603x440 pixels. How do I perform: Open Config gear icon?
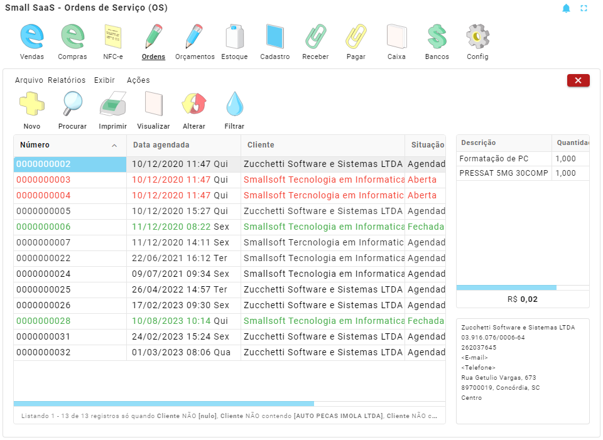click(477, 37)
